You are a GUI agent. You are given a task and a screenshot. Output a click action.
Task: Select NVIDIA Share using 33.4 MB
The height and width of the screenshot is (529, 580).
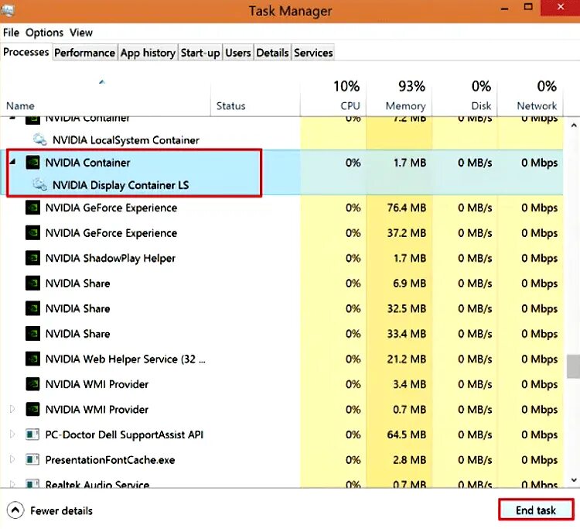pos(281,334)
